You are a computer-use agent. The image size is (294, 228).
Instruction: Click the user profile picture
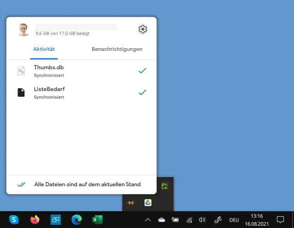tap(23, 30)
